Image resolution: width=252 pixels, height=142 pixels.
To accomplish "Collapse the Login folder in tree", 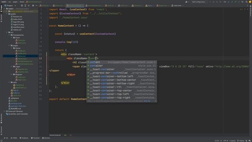I will [x=11, y=67].
